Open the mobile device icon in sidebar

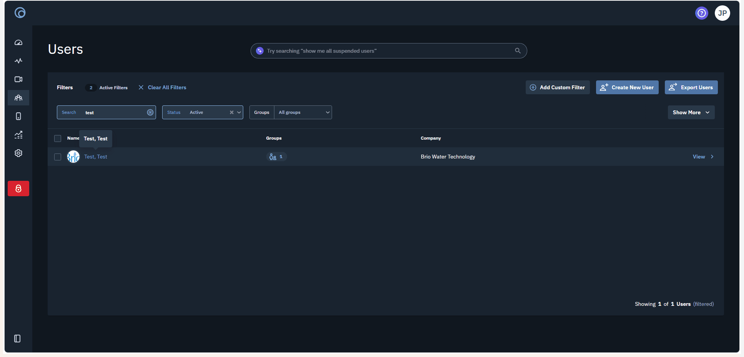pos(18,116)
